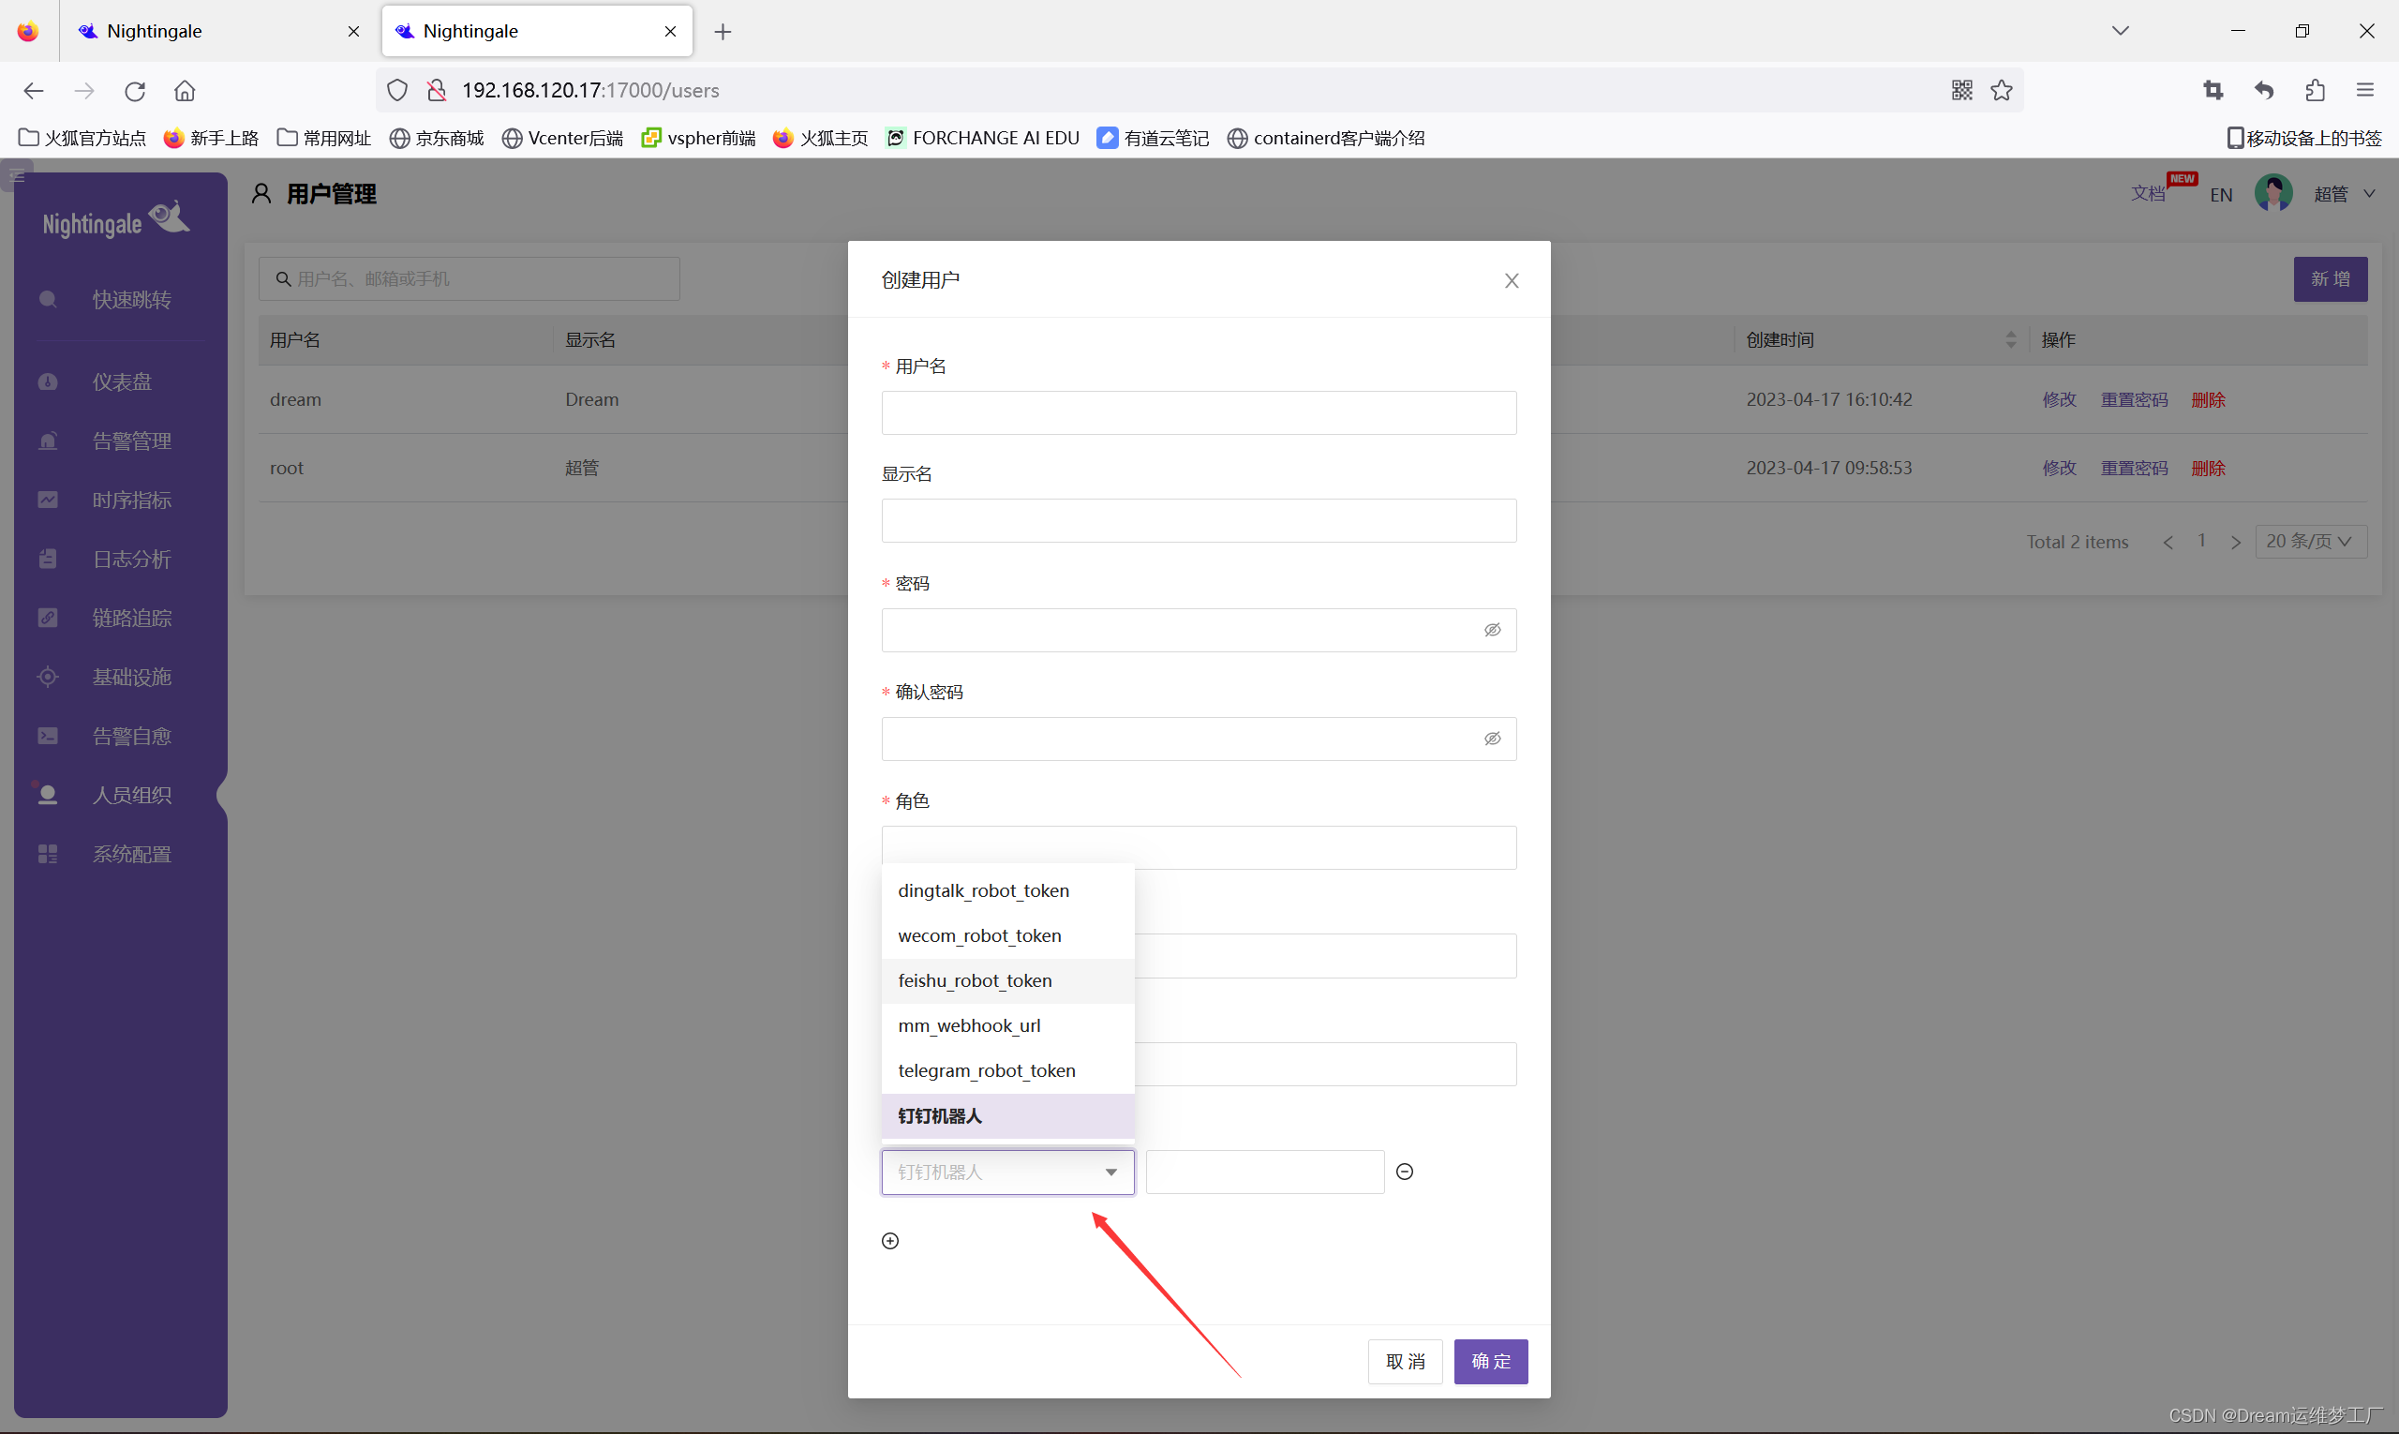Toggle password field visibility eye icon
The image size is (2399, 1434).
pyautogui.click(x=1493, y=630)
